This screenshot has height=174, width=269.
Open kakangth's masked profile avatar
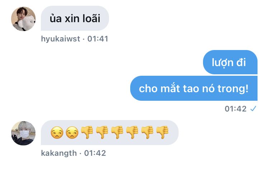coord(23,133)
